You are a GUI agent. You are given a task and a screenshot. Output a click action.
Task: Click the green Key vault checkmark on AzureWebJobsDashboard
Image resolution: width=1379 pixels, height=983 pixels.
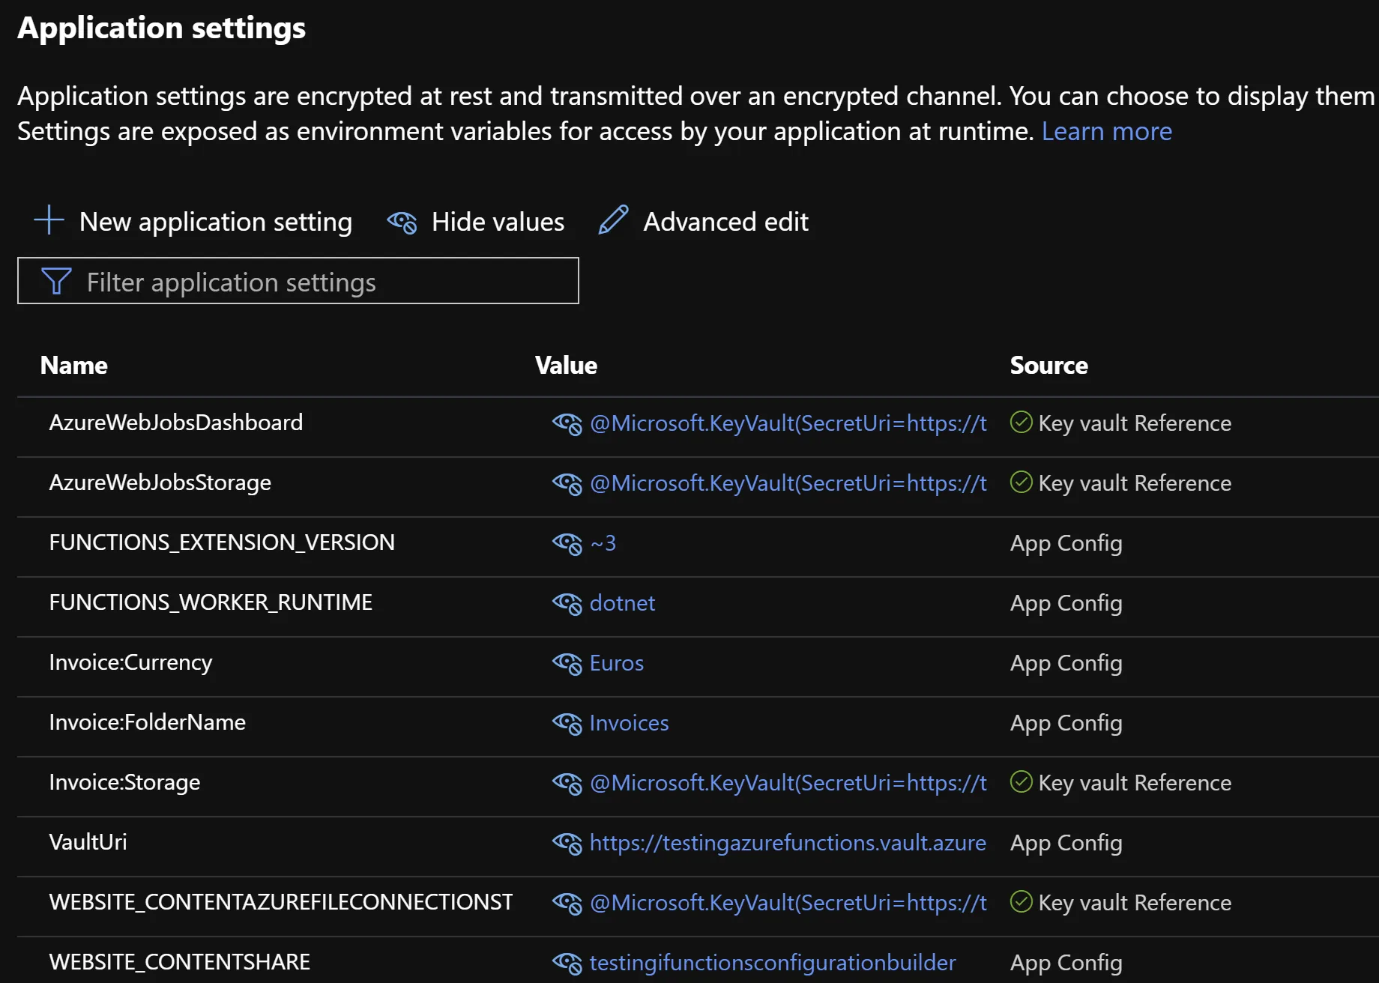pos(1021,422)
